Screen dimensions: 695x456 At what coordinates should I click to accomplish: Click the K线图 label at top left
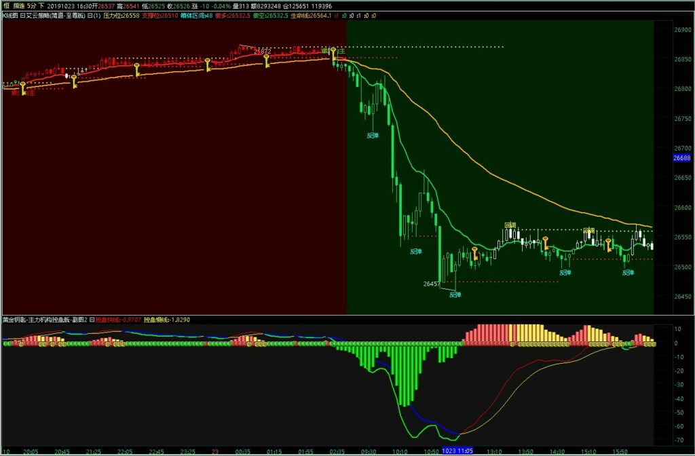[x=11, y=14]
